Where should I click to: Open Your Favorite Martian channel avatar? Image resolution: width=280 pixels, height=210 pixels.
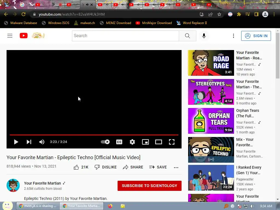[x=13, y=185]
